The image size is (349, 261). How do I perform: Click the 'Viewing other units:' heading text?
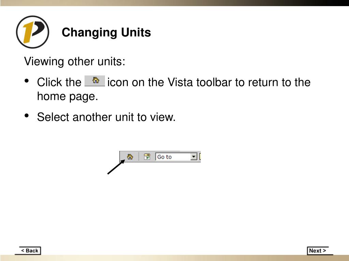pyautogui.click(x=75, y=62)
